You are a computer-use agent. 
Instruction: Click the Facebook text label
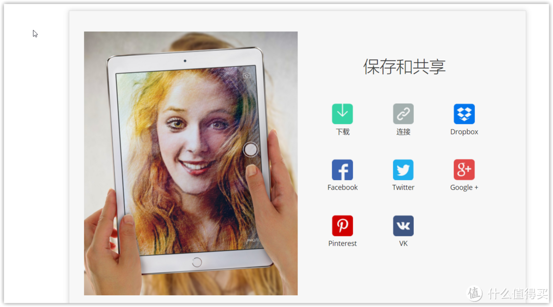[343, 187]
